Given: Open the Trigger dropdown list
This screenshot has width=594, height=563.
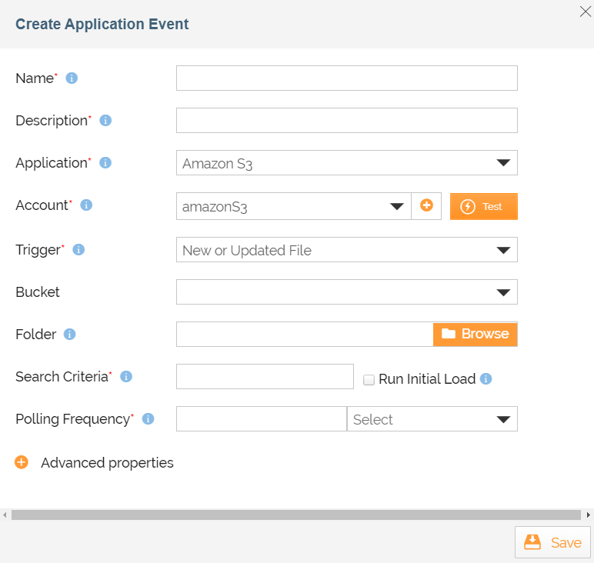Looking at the screenshot, I should click(x=346, y=250).
